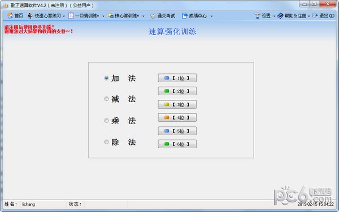Image resolution: width=339 pixels, height=212 pixels.
Task: Start training with the 【4位】 button
Action: [x=177, y=117]
